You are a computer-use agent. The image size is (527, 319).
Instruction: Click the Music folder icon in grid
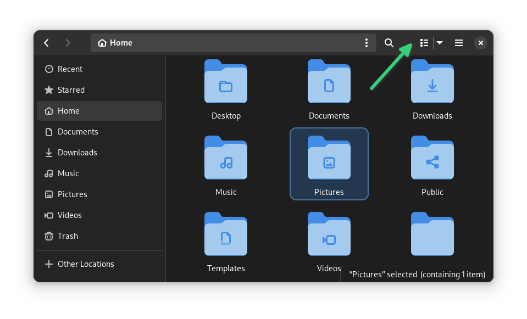pos(226,159)
